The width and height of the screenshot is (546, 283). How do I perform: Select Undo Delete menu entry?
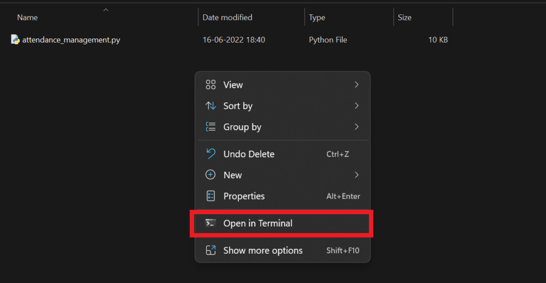click(x=283, y=154)
